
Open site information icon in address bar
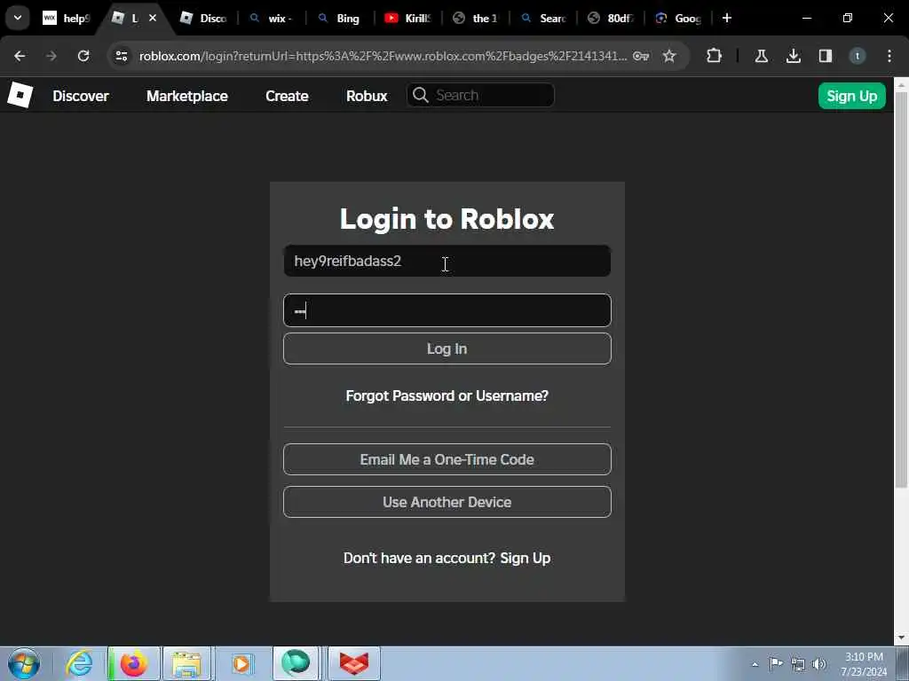tap(121, 56)
